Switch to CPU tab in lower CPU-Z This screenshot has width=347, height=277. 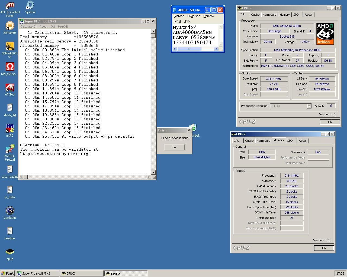(237, 141)
